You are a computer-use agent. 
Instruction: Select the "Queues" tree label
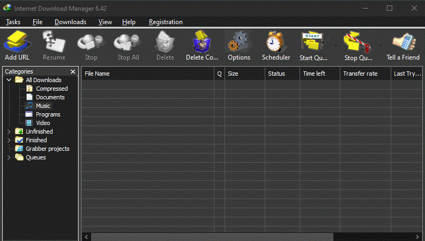pos(36,157)
